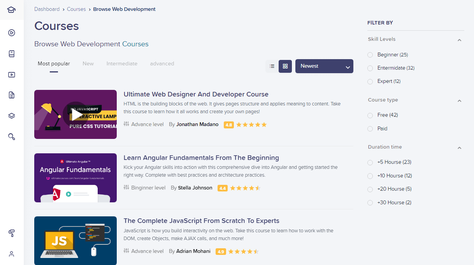The width and height of the screenshot is (474, 265).
Task: Play the Ultimate Web Designer course video thumbnail
Action: [x=75, y=114]
